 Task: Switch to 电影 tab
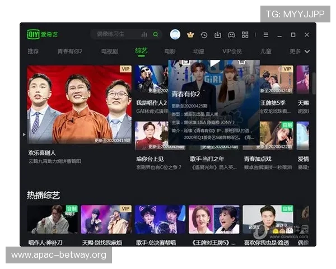pos(170,51)
